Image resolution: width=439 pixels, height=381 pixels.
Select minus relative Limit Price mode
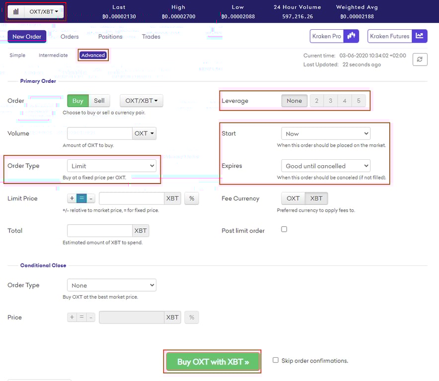tap(91, 198)
